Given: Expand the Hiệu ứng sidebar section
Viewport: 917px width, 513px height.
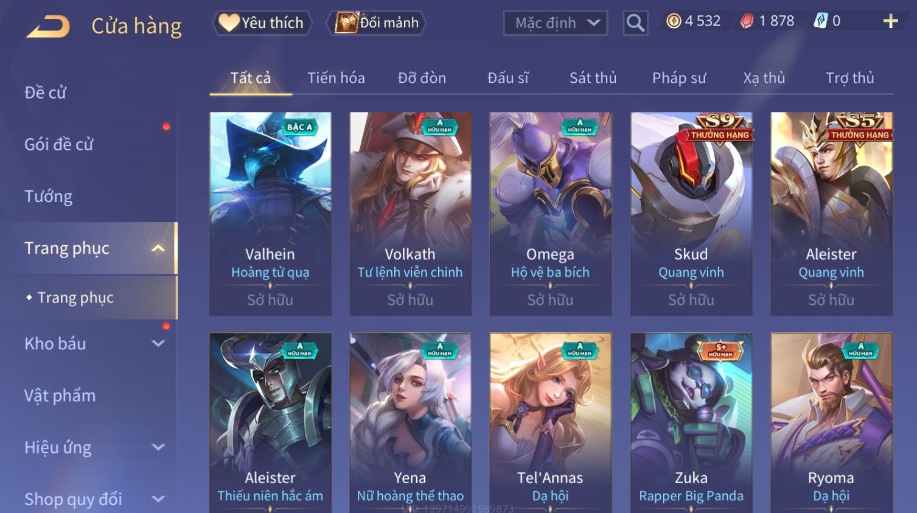Looking at the screenshot, I should (x=158, y=447).
